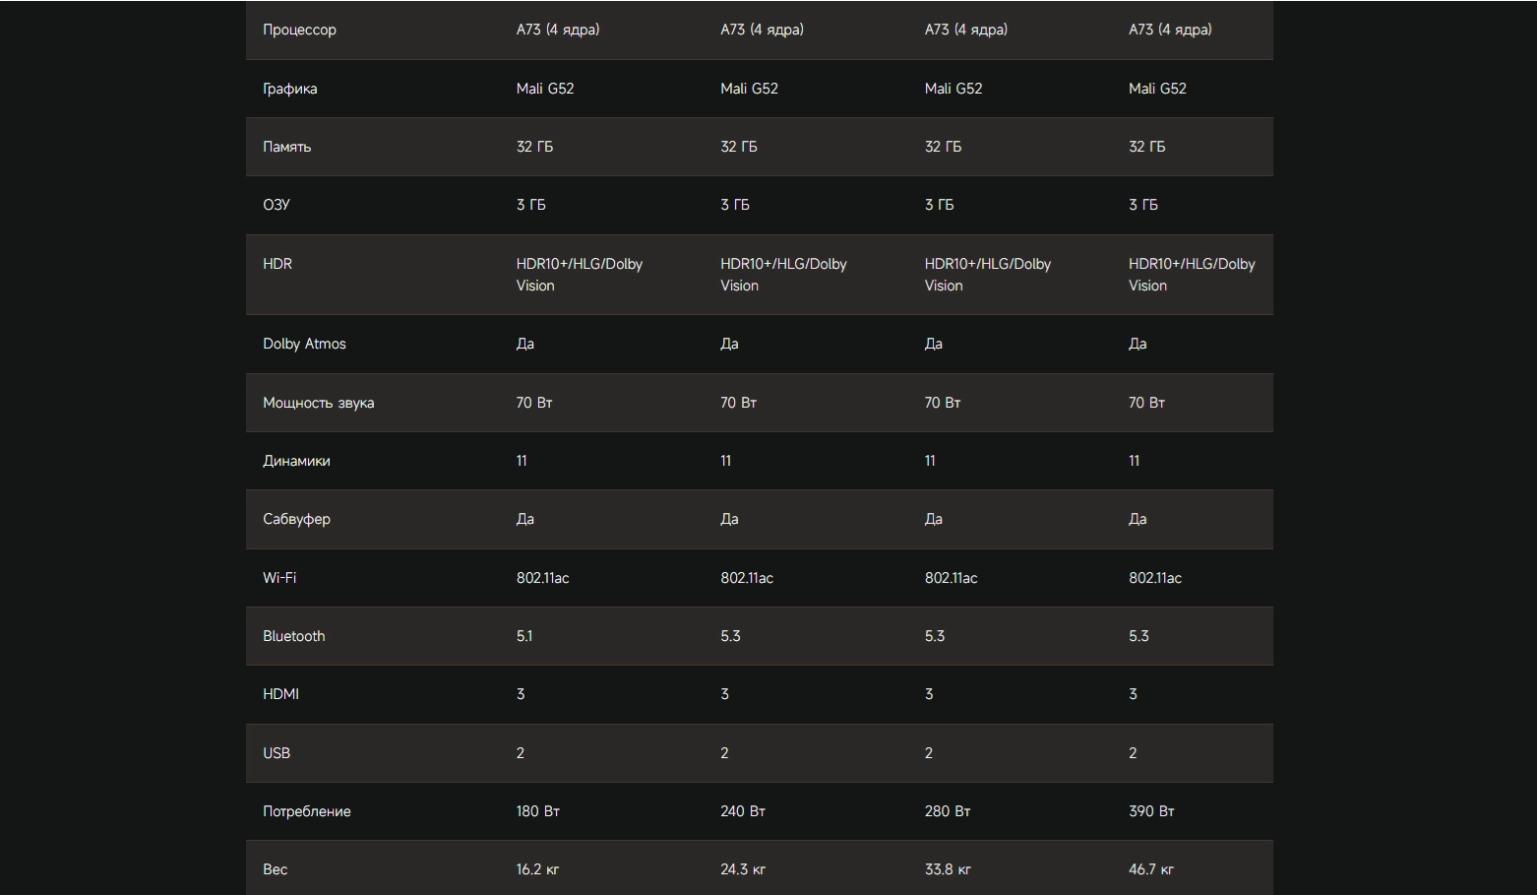This screenshot has width=1537, height=895.
Task: Click the Bluetooth 5.1 value cell
Action: pyautogui.click(x=524, y=636)
